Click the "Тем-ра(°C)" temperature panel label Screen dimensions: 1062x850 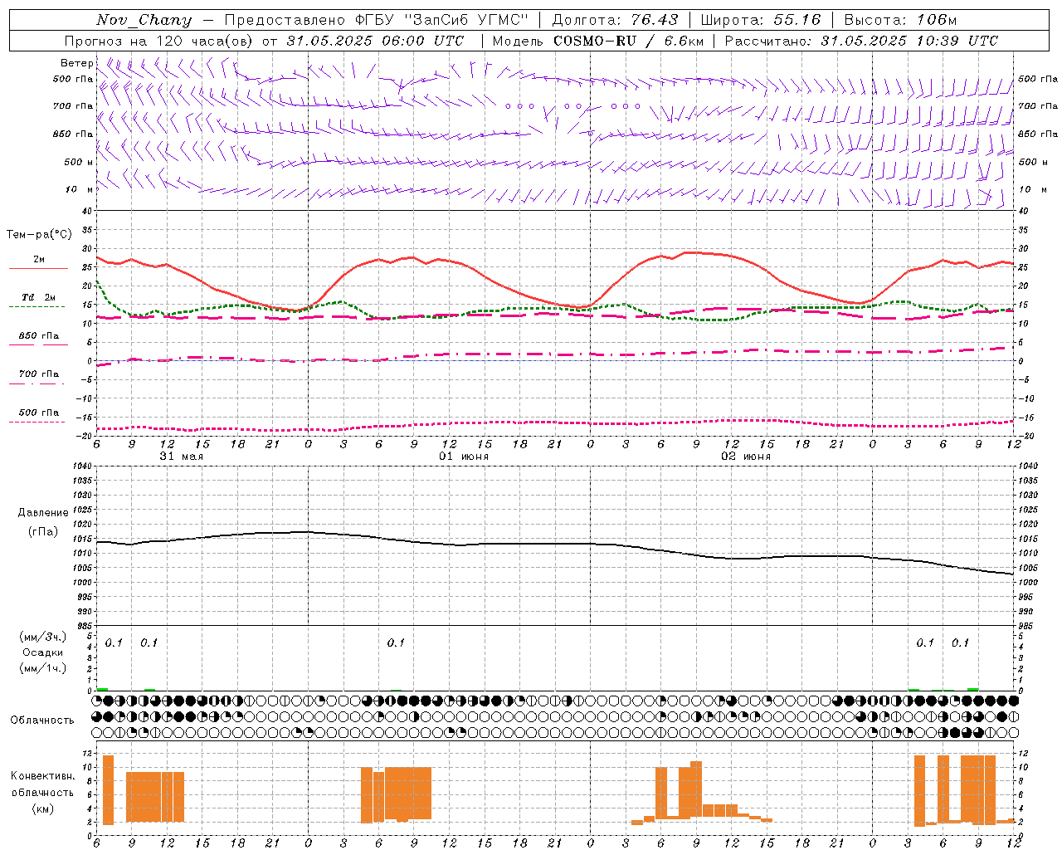click(39, 235)
